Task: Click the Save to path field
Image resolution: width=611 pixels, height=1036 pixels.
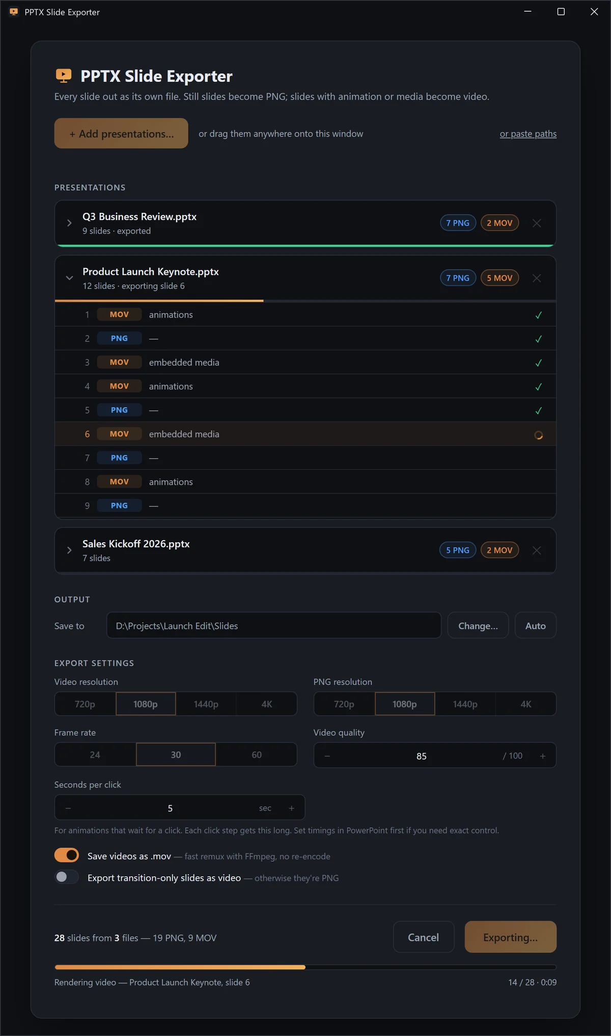Action: 274,626
